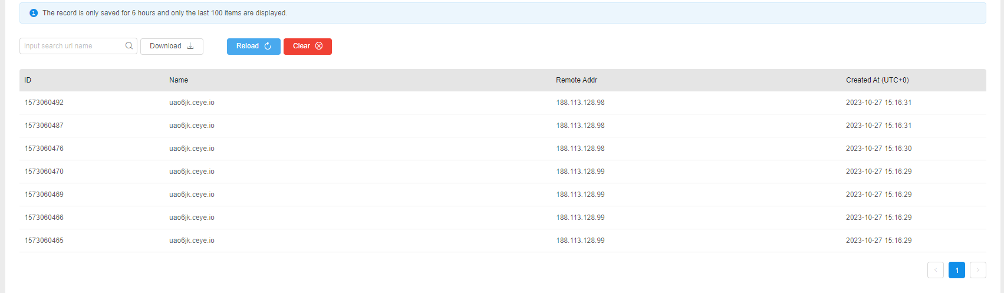The height and width of the screenshot is (293, 1004).
Task: Focus the search url name input
Action: [x=72, y=46]
